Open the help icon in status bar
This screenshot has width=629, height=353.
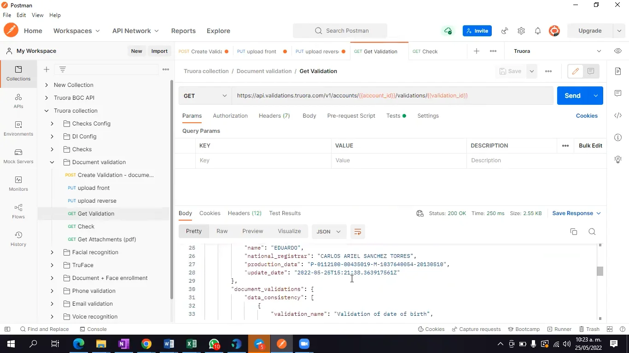coord(622,329)
